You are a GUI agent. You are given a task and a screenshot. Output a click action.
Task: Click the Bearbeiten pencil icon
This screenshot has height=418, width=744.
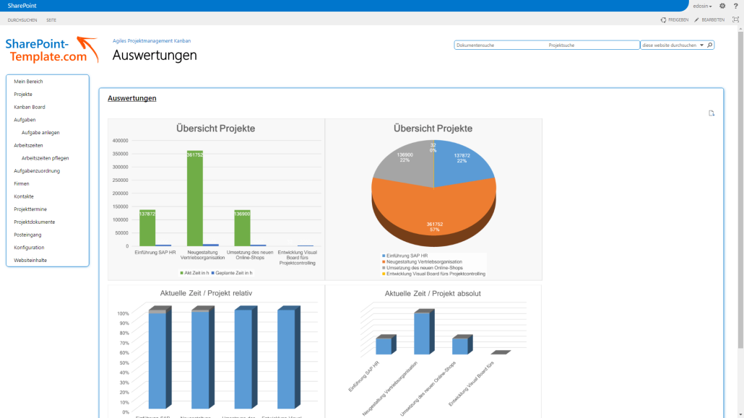click(696, 20)
